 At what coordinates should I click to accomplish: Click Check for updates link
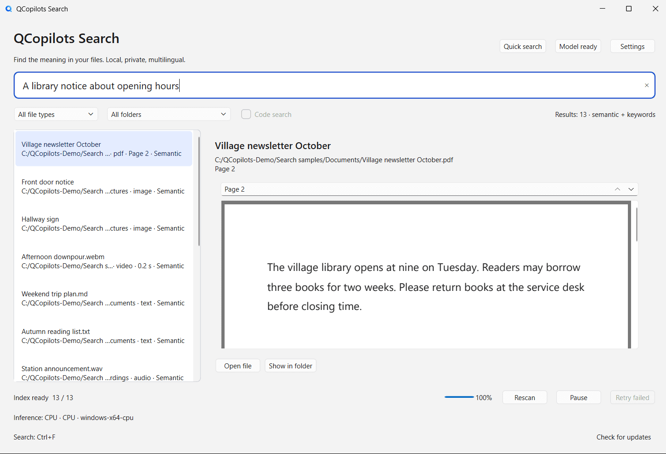pyautogui.click(x=623, y=437)
